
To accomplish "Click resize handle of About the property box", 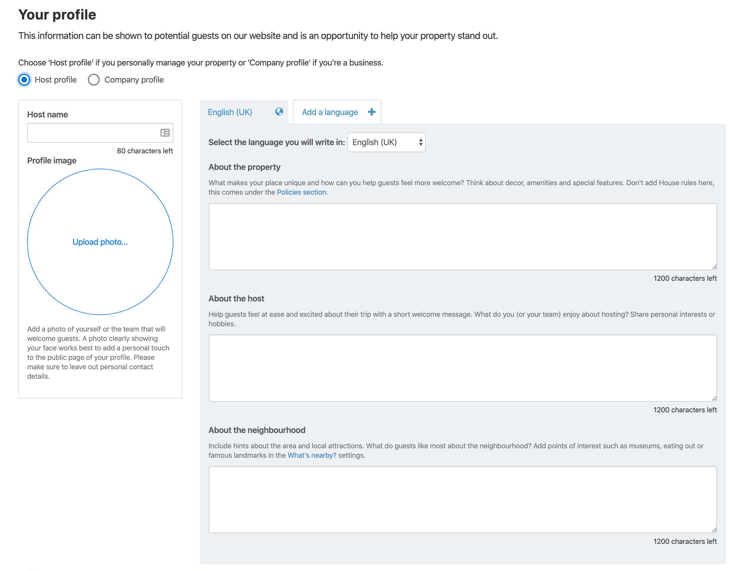I will click(x=714, y=267).
